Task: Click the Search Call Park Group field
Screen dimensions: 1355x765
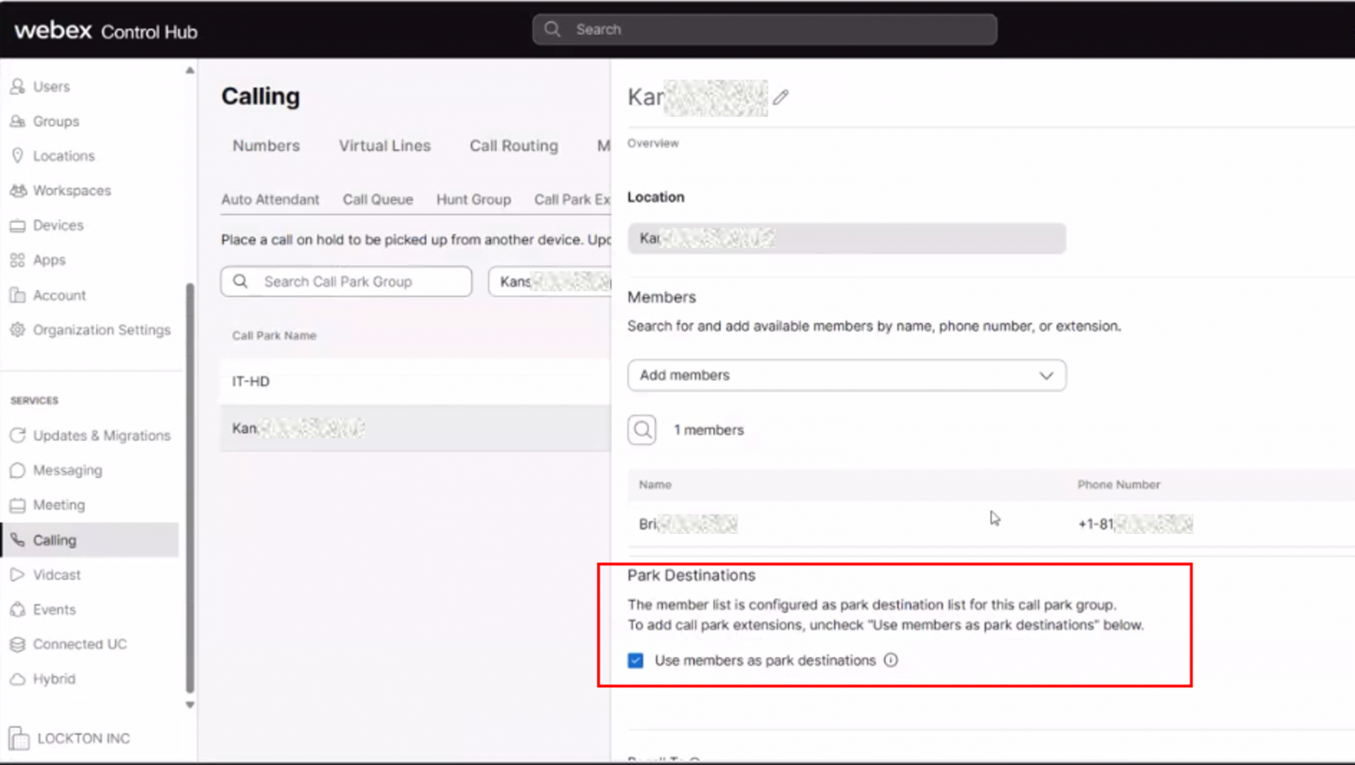Action: (x=356, y=282)
